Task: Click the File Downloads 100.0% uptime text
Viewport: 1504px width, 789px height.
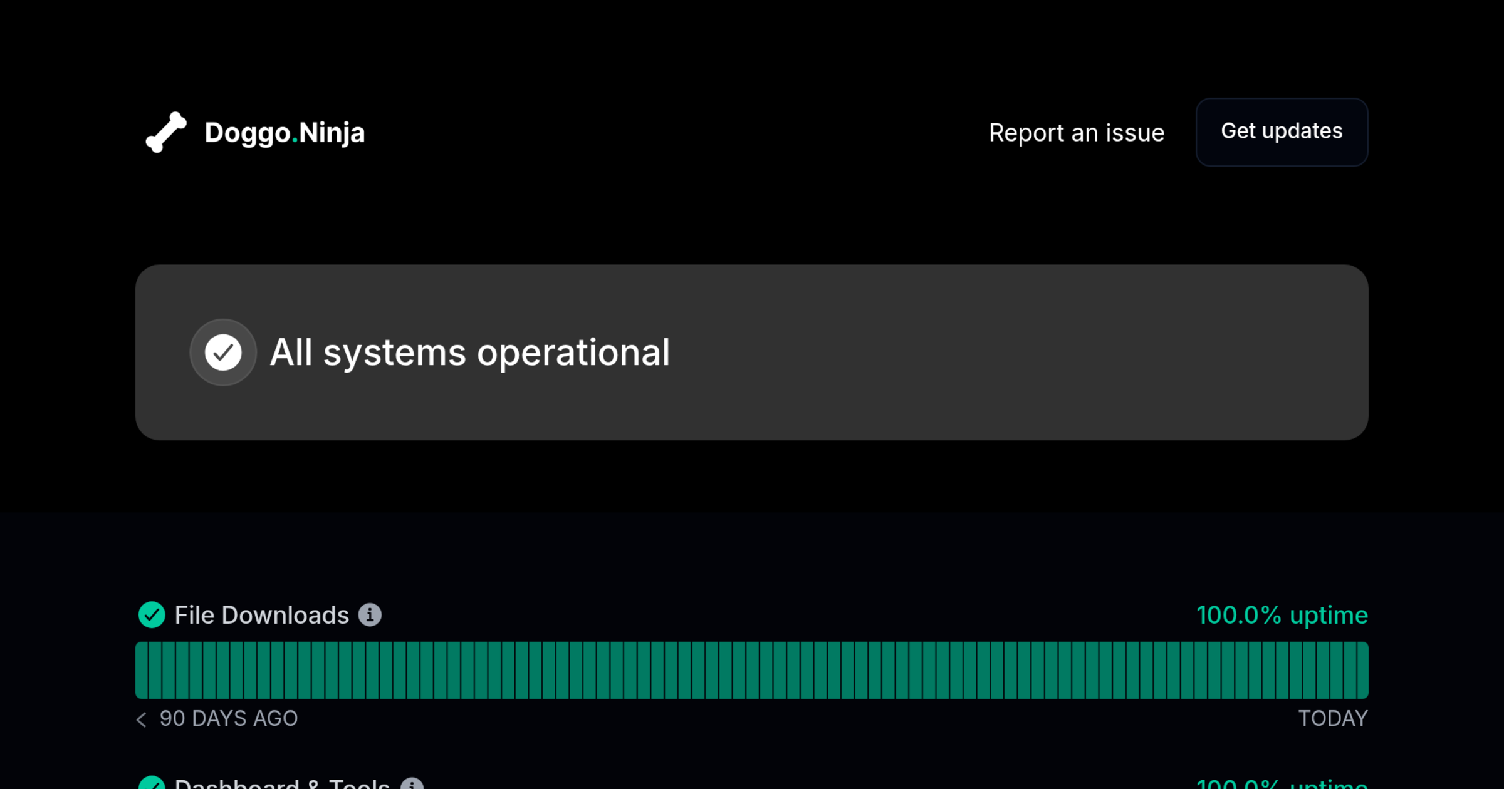Action: point(1282,615)
